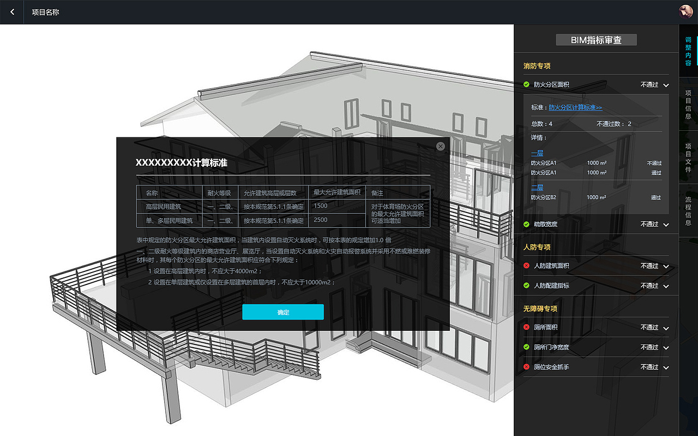
Task: Expand the 厕所面积 row chevron
Action: (666, 328)
